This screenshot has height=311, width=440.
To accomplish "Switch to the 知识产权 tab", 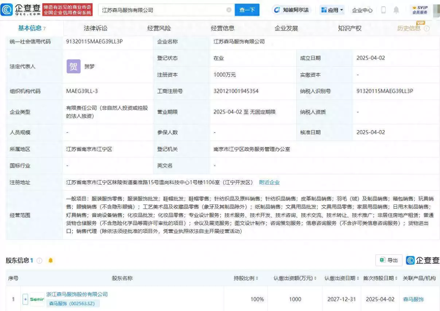I will tap(350, 28).
